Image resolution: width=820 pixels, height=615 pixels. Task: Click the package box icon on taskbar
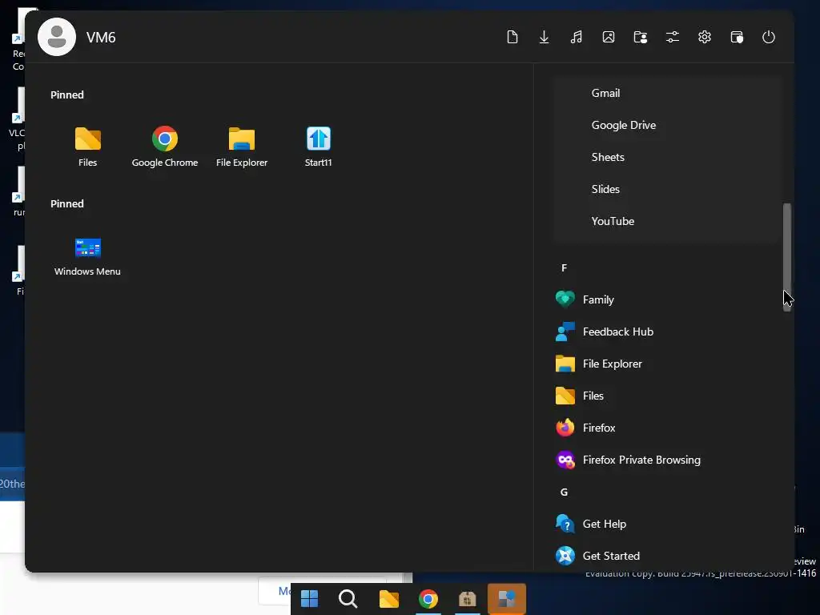467,599
